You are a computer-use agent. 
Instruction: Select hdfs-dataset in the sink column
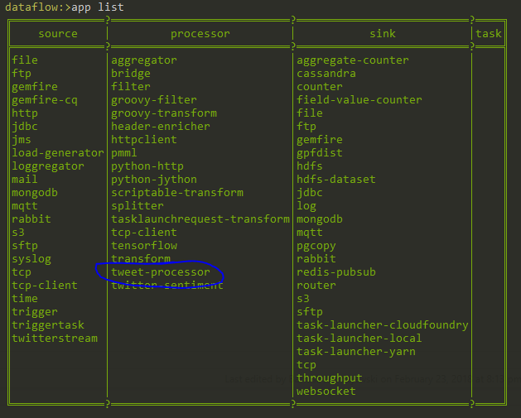[x=336, y=180]
